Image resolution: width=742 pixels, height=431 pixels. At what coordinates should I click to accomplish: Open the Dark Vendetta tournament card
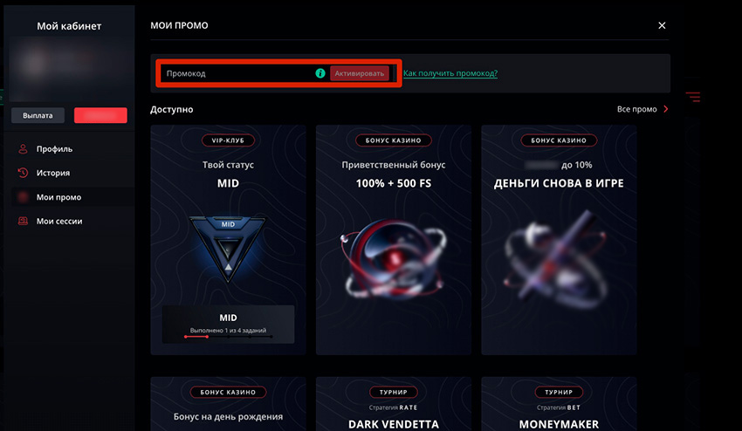(x=394, y=404)
